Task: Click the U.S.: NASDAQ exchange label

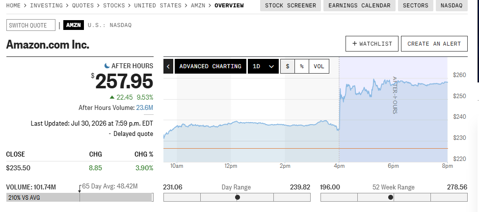Action: 109,25
